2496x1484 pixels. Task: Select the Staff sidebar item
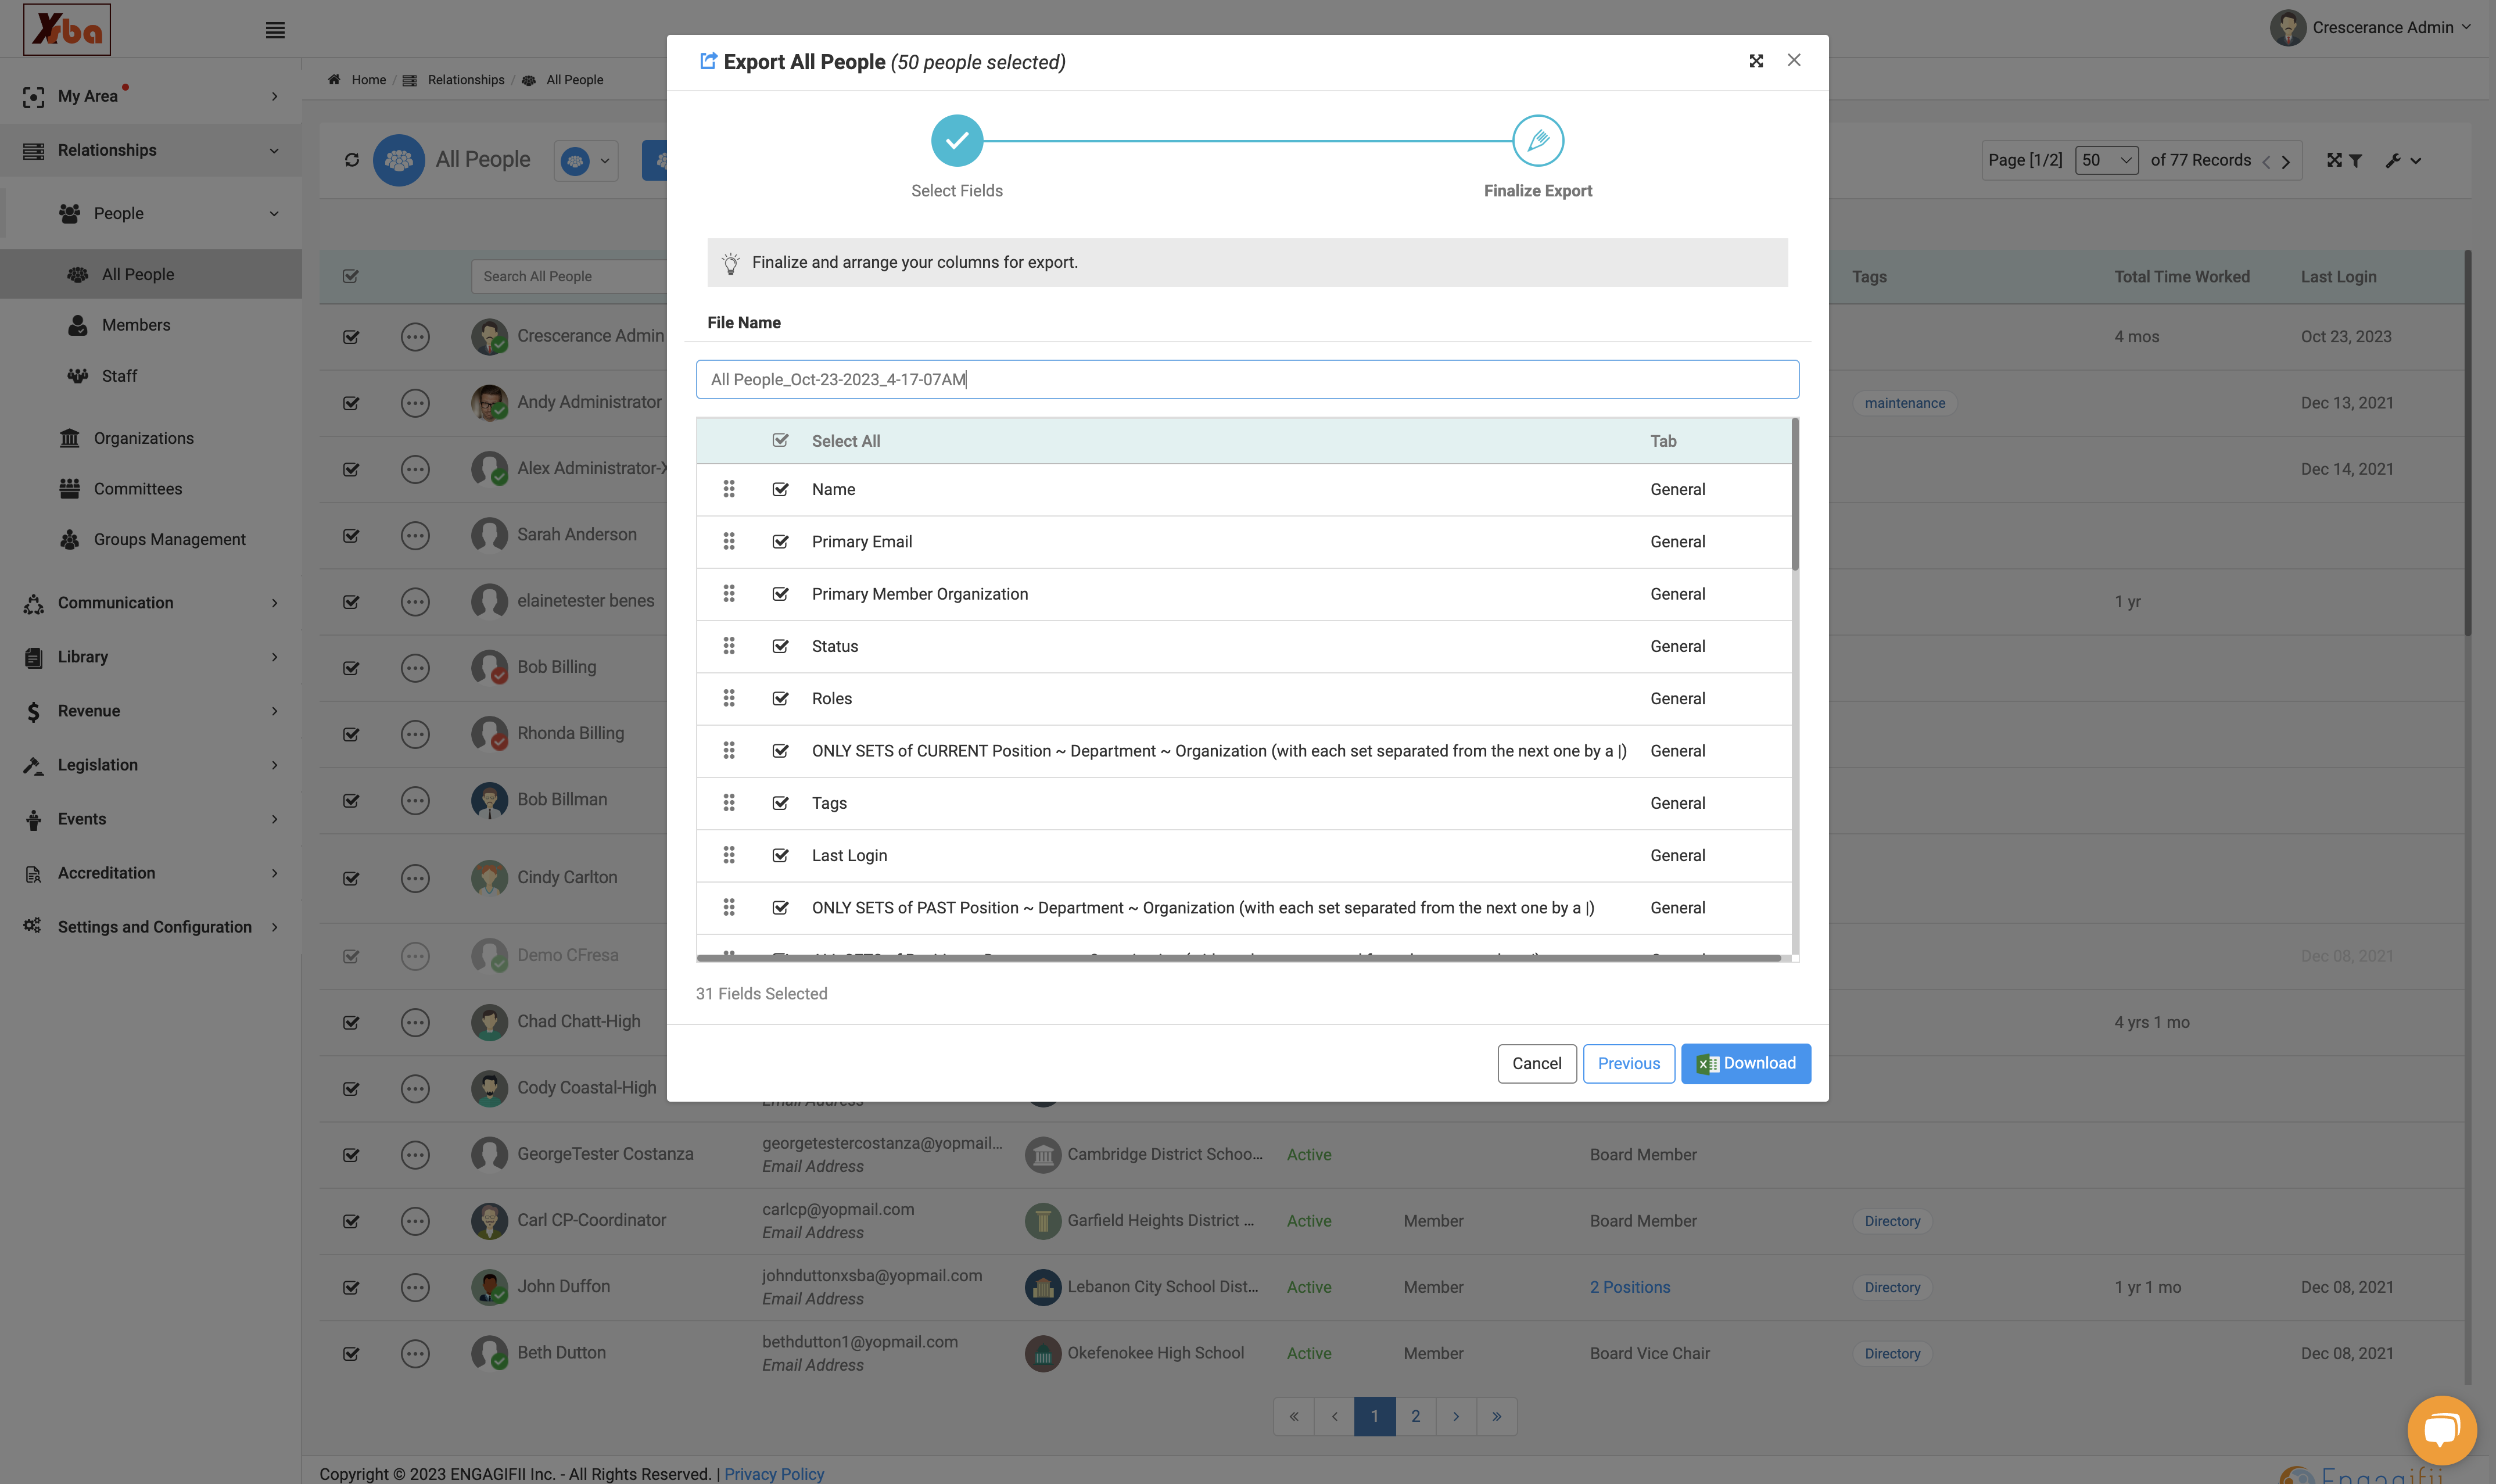click(119, 376)
